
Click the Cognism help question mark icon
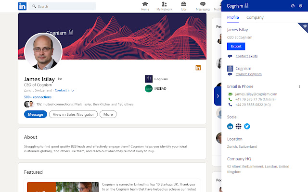pyautogui.click(x=293, y=6)
